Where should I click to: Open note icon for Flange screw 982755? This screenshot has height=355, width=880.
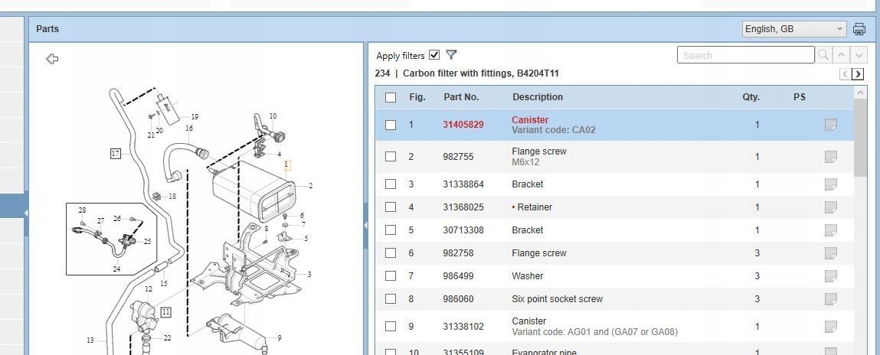[831, 157]
